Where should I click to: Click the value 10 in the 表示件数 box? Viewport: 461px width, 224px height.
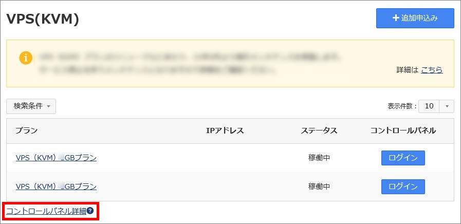429,106
